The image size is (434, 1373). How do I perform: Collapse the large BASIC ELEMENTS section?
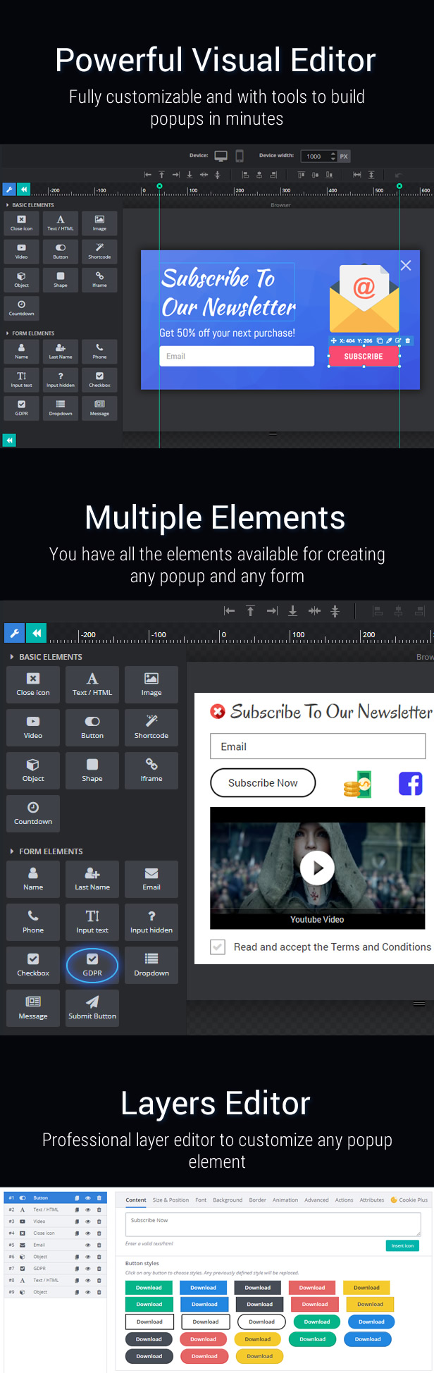(46, 657)
